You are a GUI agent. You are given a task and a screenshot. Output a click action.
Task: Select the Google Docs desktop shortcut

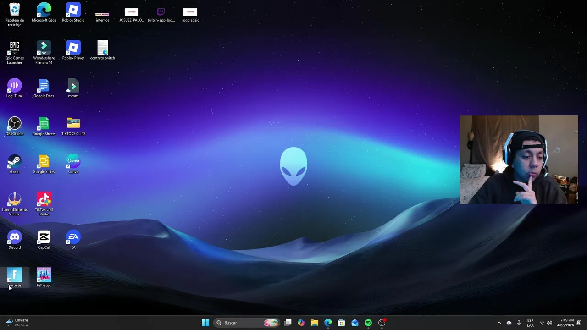[x=44, y=88]
